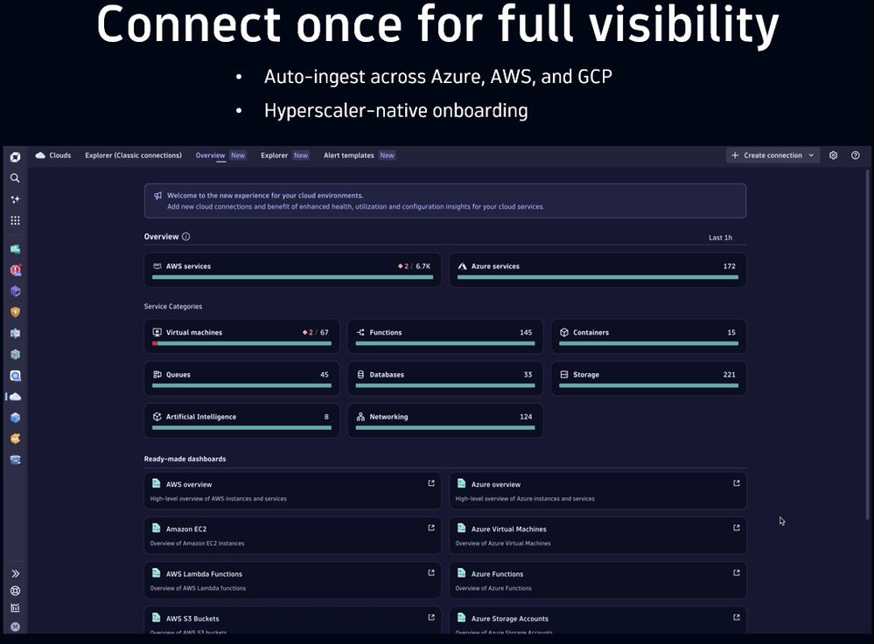Open the Create connection dropdown
874x644 pixels.
point(773,156)
